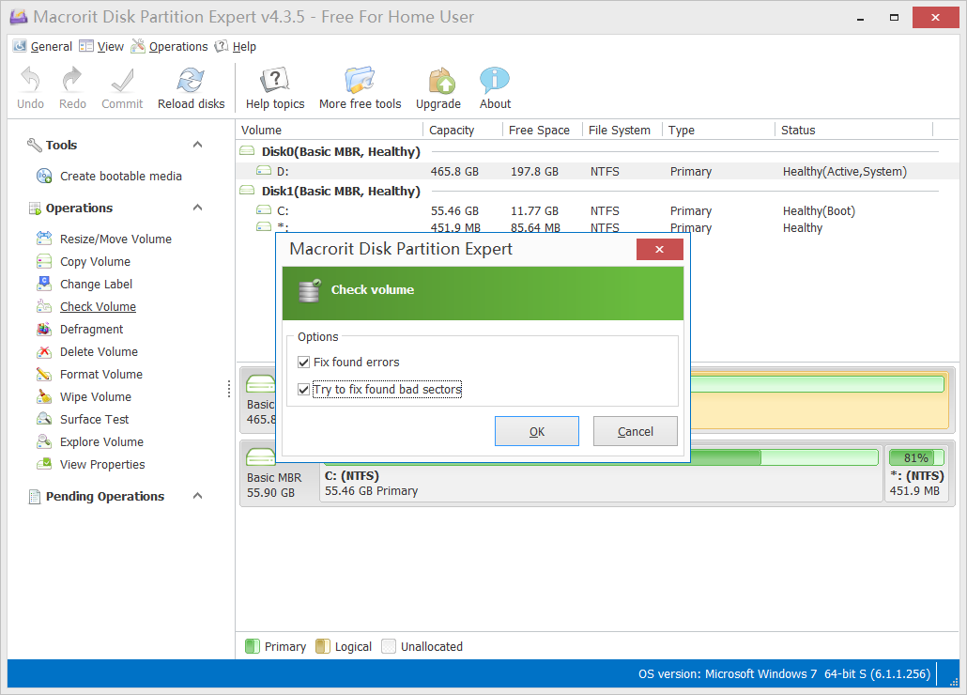Image resolution: width=967 pixels, height=695 pixels.
Task: Click the Surface Test icon
Action: (44, 419)
